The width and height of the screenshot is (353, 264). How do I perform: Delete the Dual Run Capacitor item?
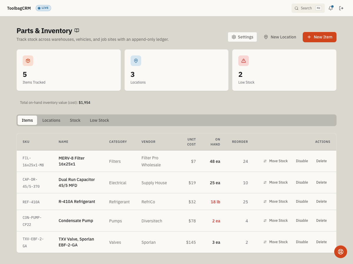322,182
